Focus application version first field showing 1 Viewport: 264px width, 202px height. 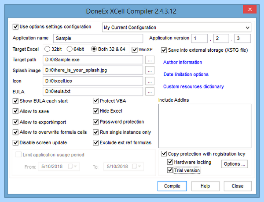[199, 38]
